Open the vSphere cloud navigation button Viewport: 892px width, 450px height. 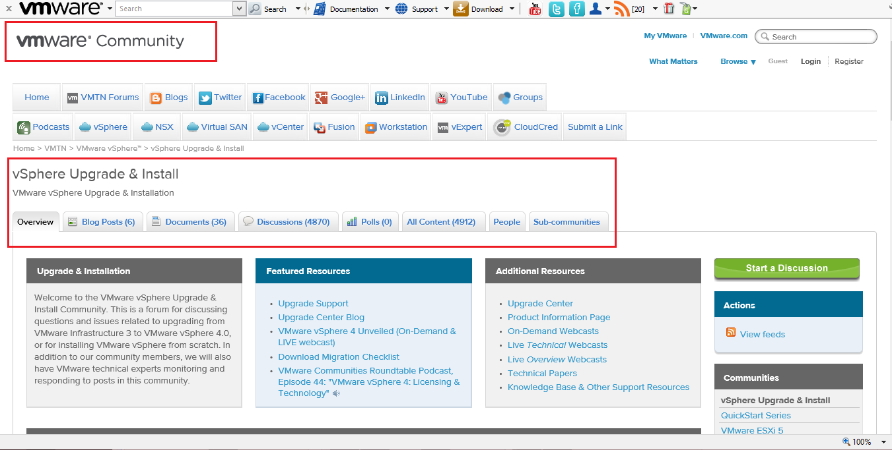102,127
